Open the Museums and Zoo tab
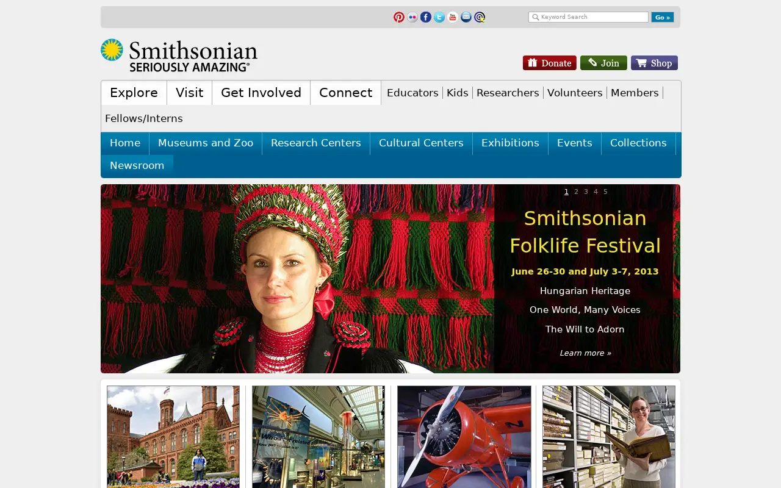This screenshot has height=488, width=781. [x=206, y=143]
